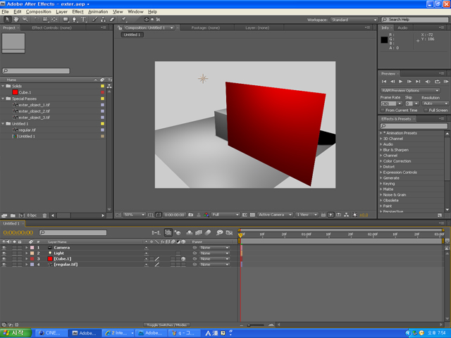Screen dimensions: 451x338
Task: Click the Cube.1 red color swatch in Project
Action: point(16,92)
